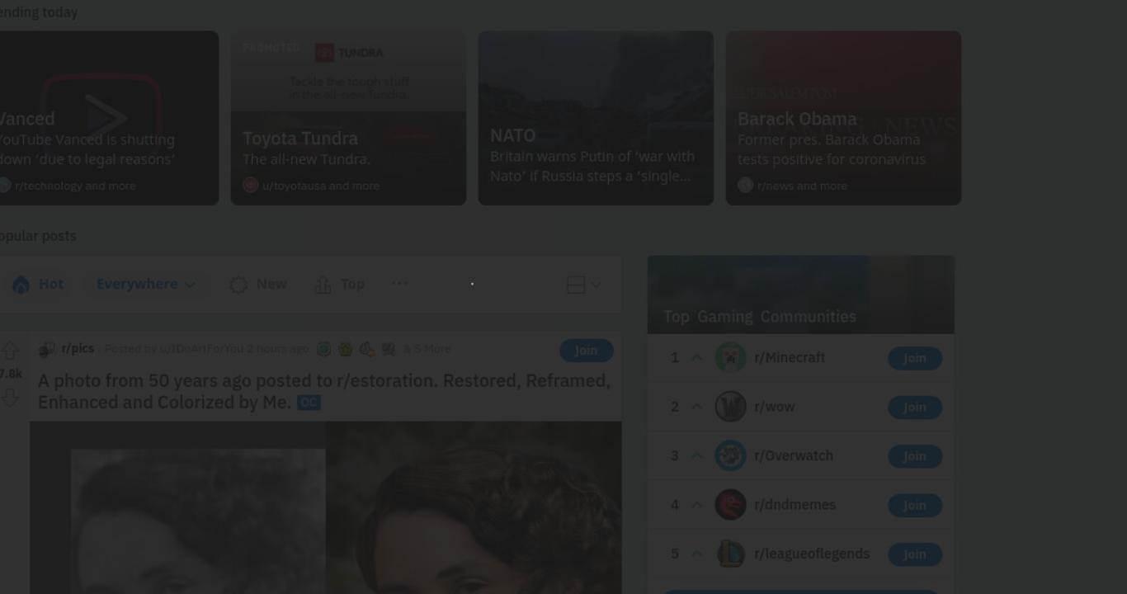Open post titled 'A photo from 50 years ago'
The image size is (1127, 594).
click(x=324, y=391)
